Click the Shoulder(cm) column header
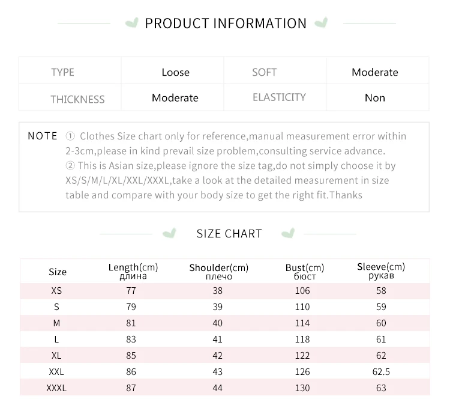Image resolution: width=450 pixels, height=399 pixels. [218, 271]
